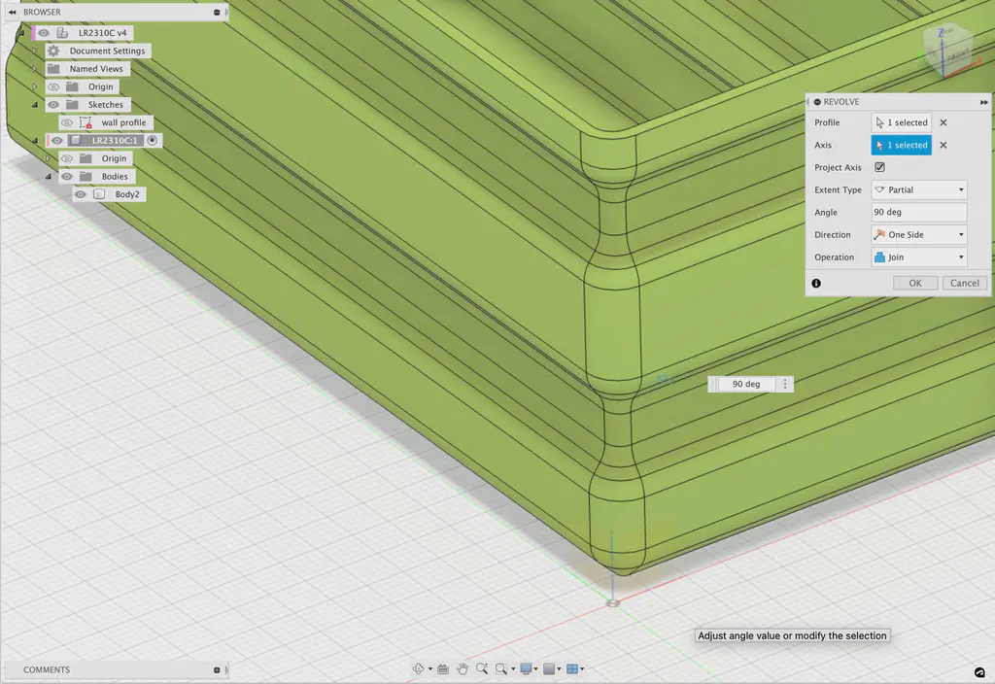
Task: Open the Viewports layout icon
Action: [x=572, y=668]
